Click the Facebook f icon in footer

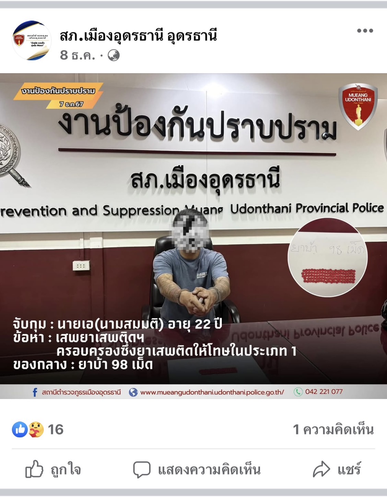[x=35, y=392]
